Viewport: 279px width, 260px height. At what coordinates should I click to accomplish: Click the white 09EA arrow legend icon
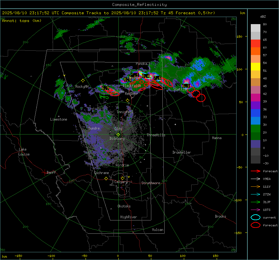255,179
